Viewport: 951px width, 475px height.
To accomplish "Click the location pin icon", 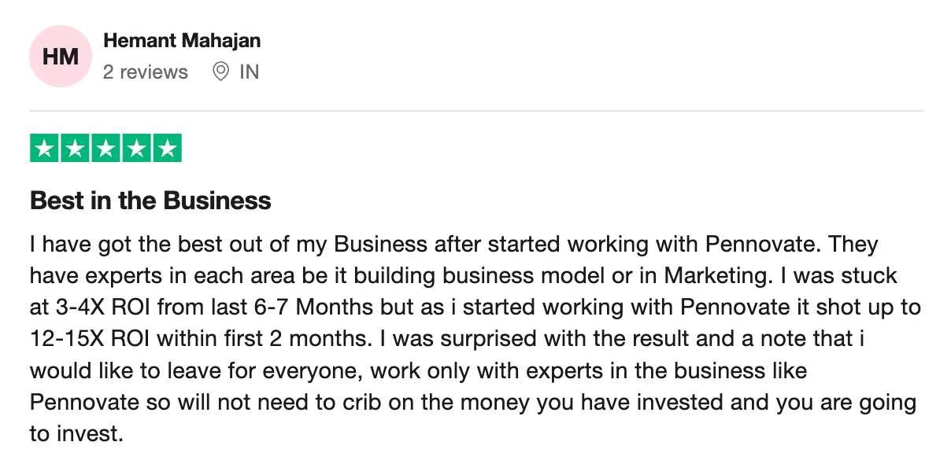I will tap(221, 72).
